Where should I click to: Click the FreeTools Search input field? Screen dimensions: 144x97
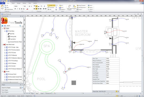(x=13, y=26)
